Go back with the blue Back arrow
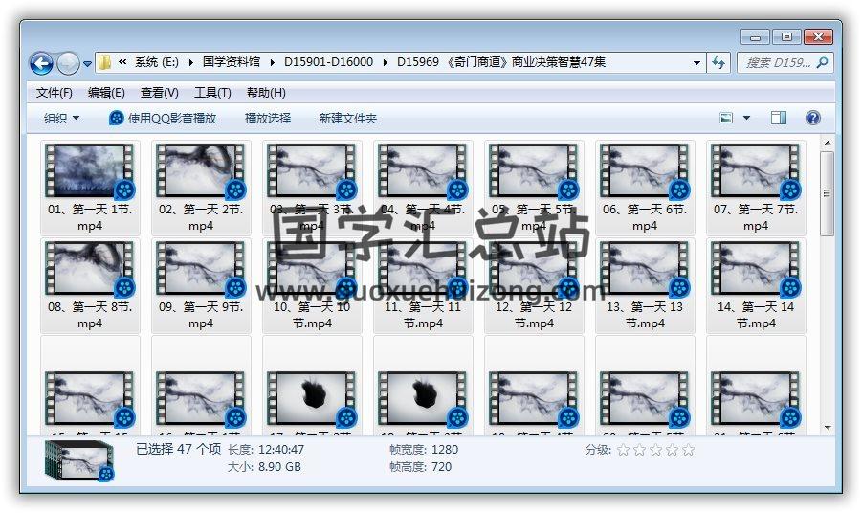This screenshot has height=513, width=862. point(41,63)
